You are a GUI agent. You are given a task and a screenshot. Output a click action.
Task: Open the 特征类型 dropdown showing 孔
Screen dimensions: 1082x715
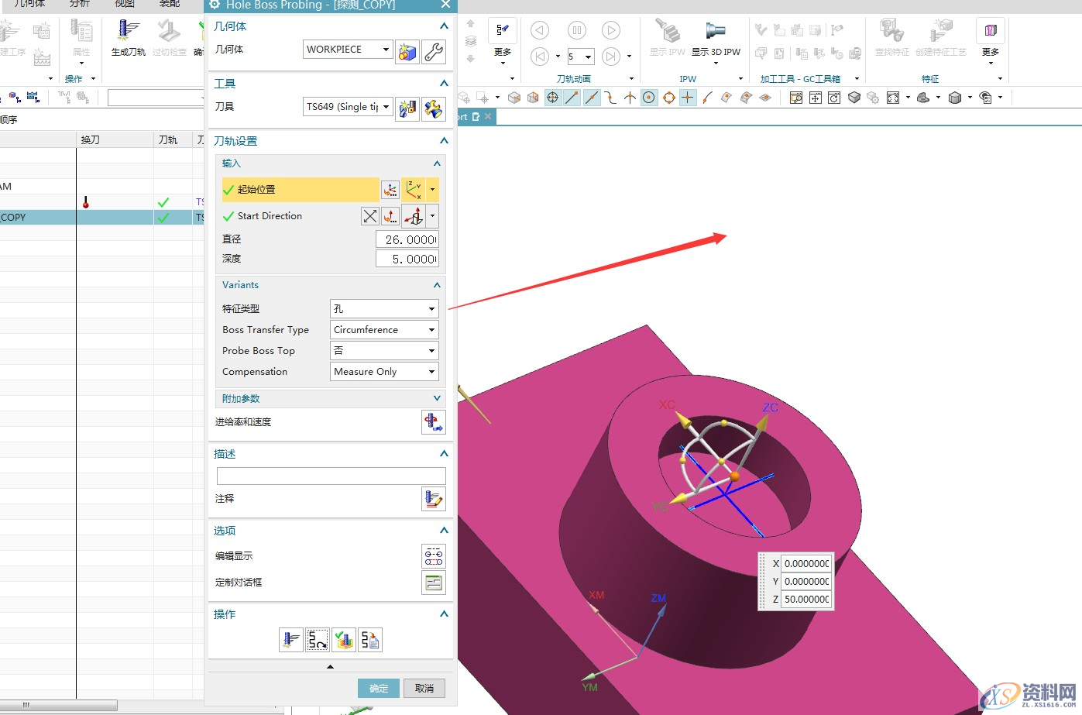384,309
